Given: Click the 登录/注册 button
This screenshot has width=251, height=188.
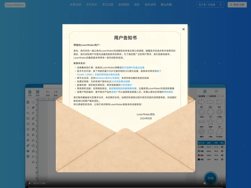Looking at the screenshot, I should pos(237,5).
